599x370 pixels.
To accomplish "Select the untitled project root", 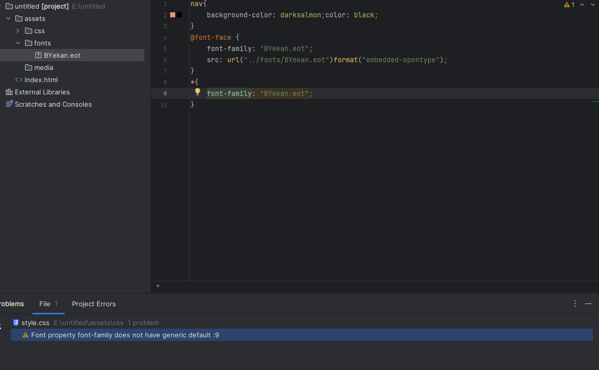I will (x=42, y=6).
